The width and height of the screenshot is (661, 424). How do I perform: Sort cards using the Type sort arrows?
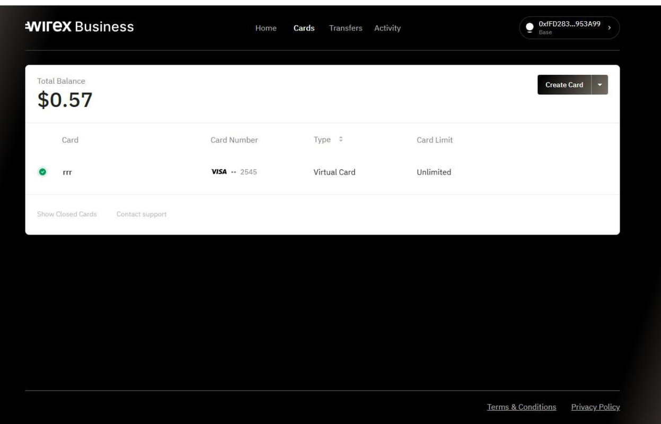[341, 139]
